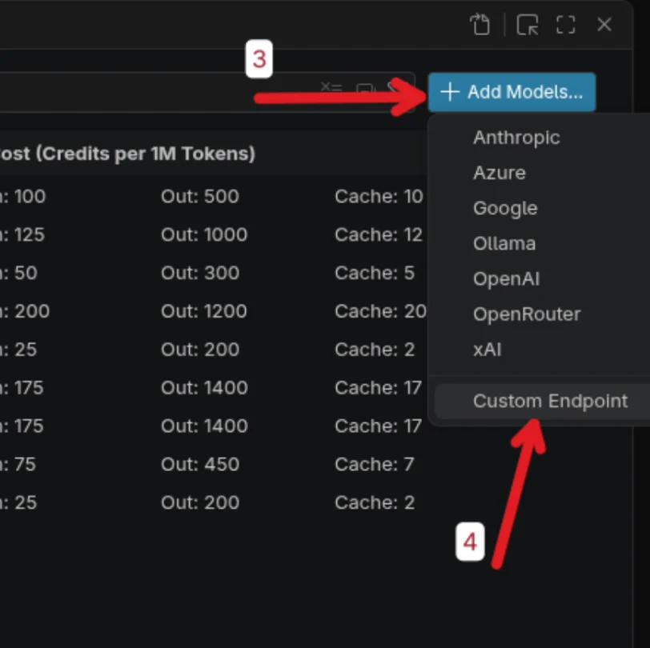
Task: Click the share/export icon in the title bar
Action: point(480,25)
